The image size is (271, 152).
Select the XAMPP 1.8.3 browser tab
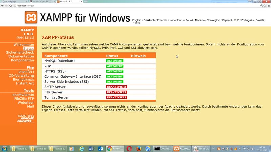[x=69, y=2]
